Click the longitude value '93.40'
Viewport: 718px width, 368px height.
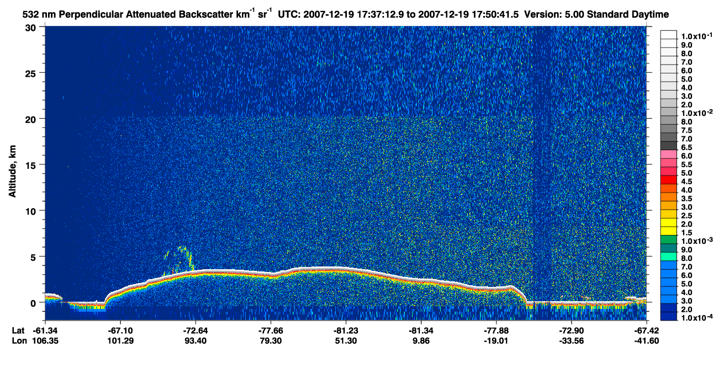(195, 341)
